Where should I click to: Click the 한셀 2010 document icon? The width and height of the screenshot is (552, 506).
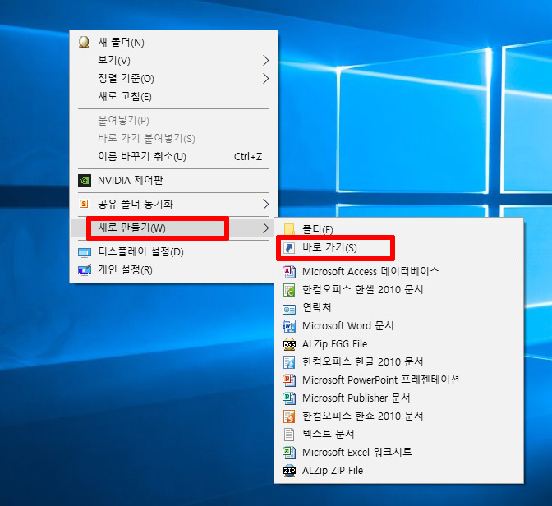point(289,290)
